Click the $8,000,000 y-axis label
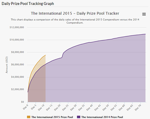This screenshot has width=150, height=119. [17, 52]
